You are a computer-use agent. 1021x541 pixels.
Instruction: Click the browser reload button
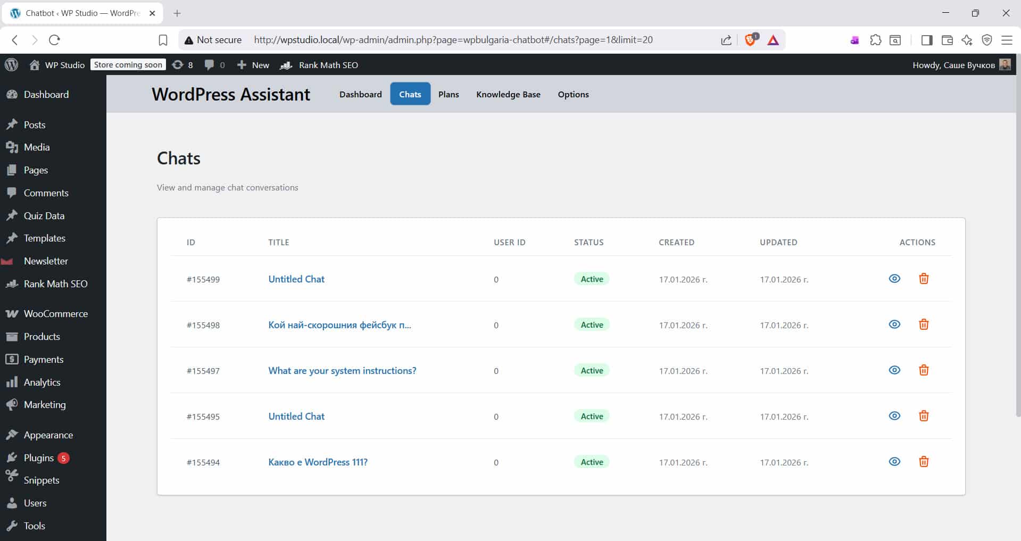click(x=54, y=40)
